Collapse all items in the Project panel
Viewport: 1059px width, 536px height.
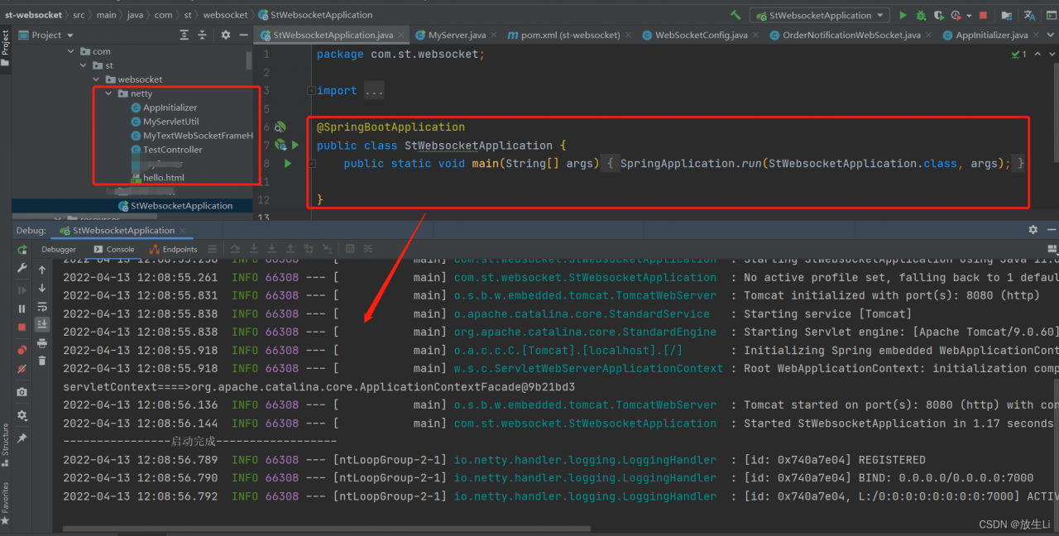click(204, 35)
